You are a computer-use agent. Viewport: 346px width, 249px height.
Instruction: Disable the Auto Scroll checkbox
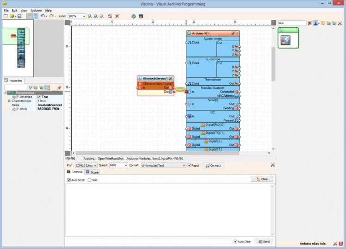pos(69,180)
